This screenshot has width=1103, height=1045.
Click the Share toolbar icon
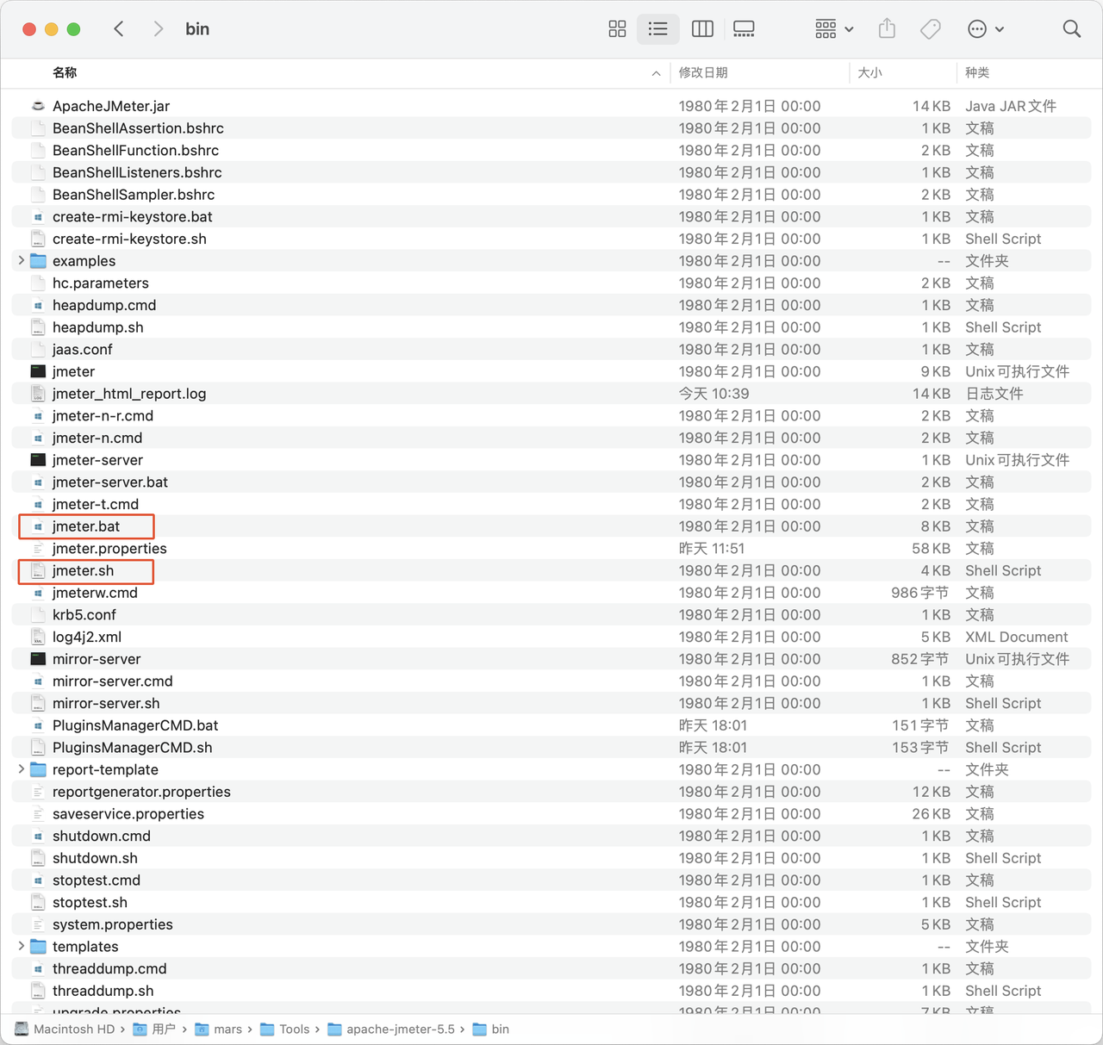tap(887, 28)
